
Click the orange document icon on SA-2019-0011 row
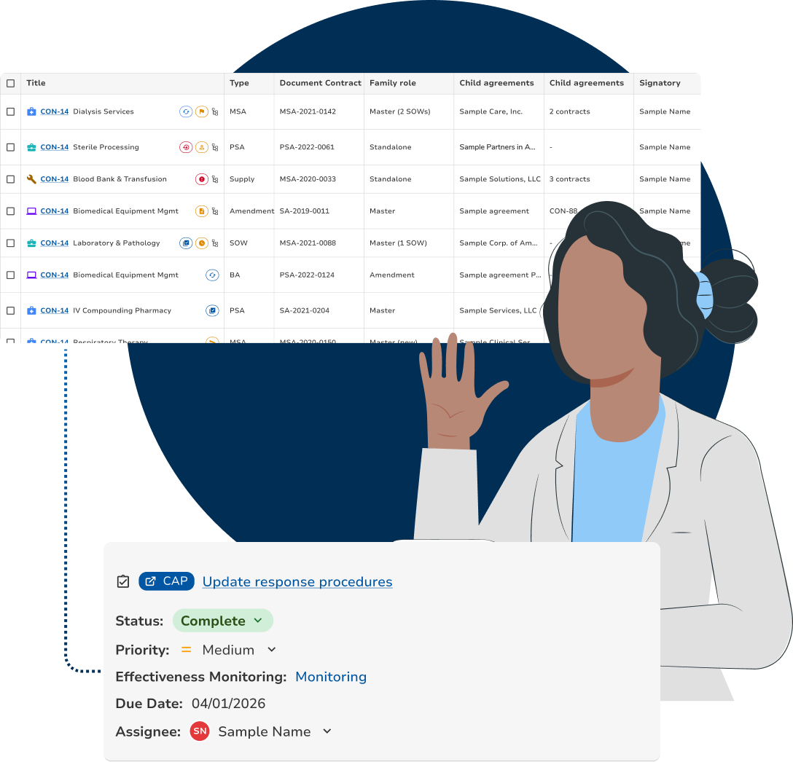(x=202, y=211)
